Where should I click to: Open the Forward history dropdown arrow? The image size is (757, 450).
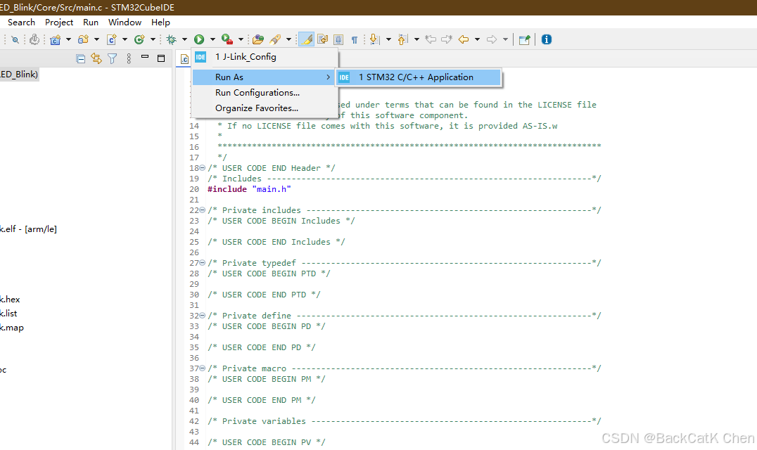coord(505,39)
